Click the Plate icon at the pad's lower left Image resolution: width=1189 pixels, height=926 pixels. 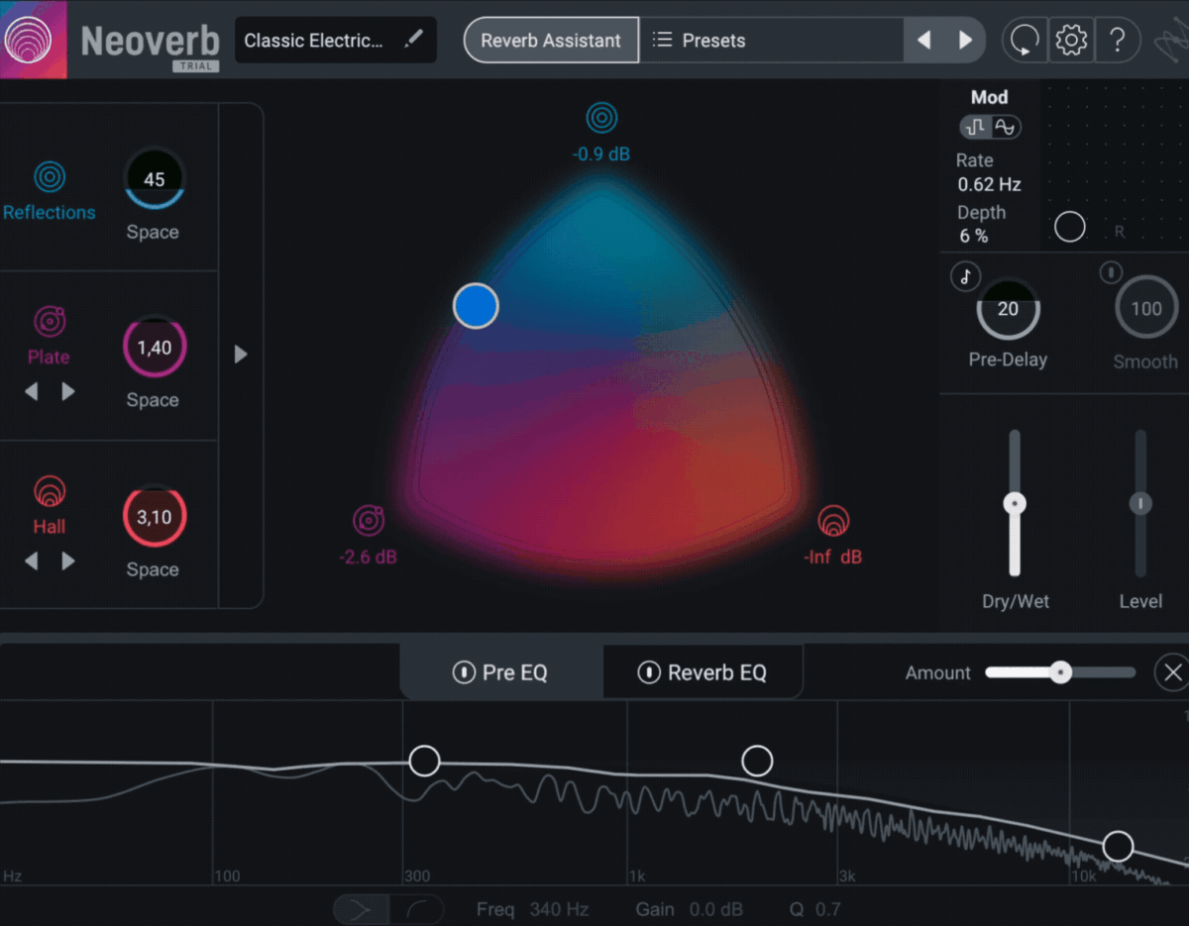pyautogui.click(x=368, y=520)
